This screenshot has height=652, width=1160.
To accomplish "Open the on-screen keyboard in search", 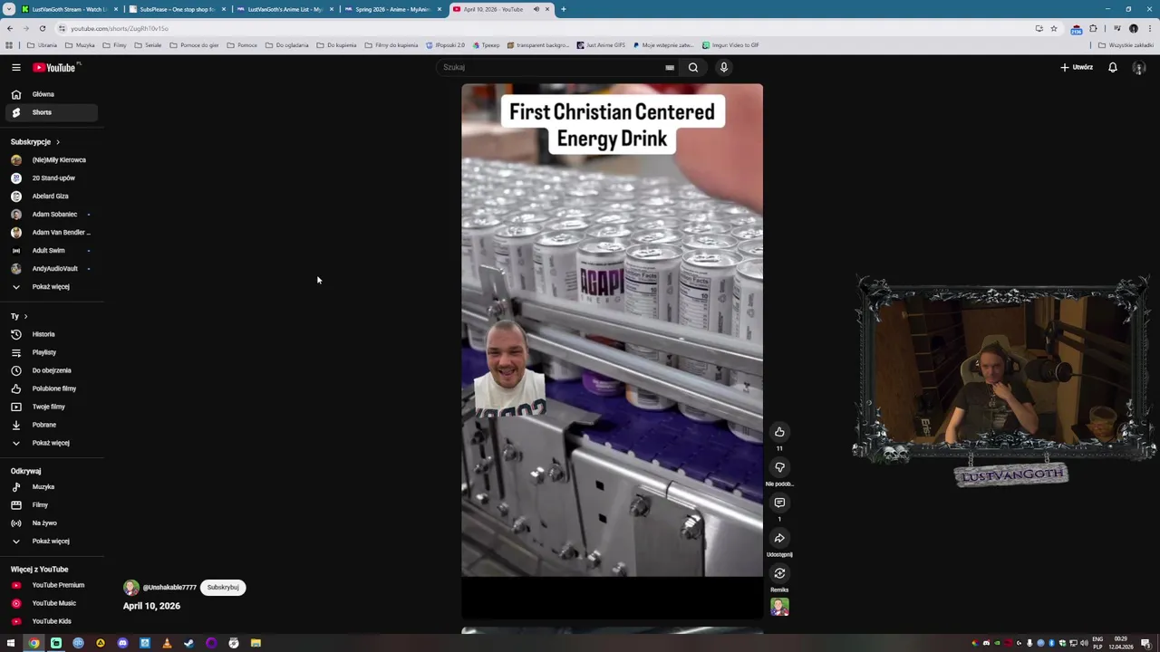I will coord(670,67).
